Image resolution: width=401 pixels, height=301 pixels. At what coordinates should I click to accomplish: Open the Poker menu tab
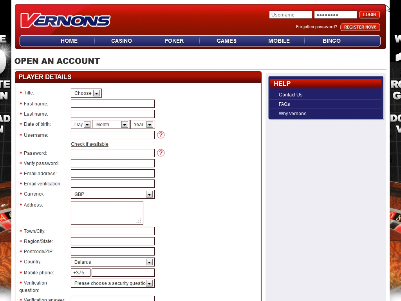(x=174, y=41)
